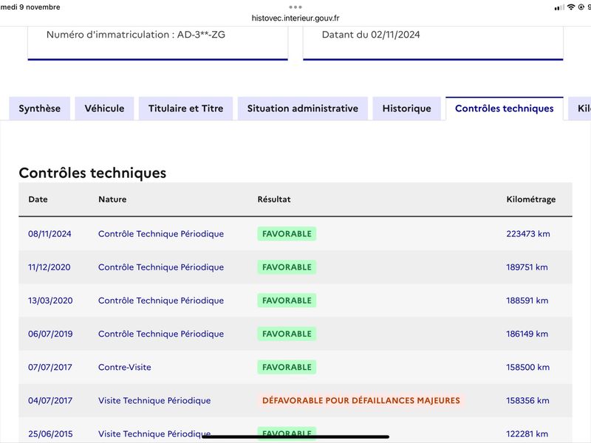The width and height of the screenshot is (591, 443).
Task: Click the 158356 km mileage value
Action: point(527,400)
